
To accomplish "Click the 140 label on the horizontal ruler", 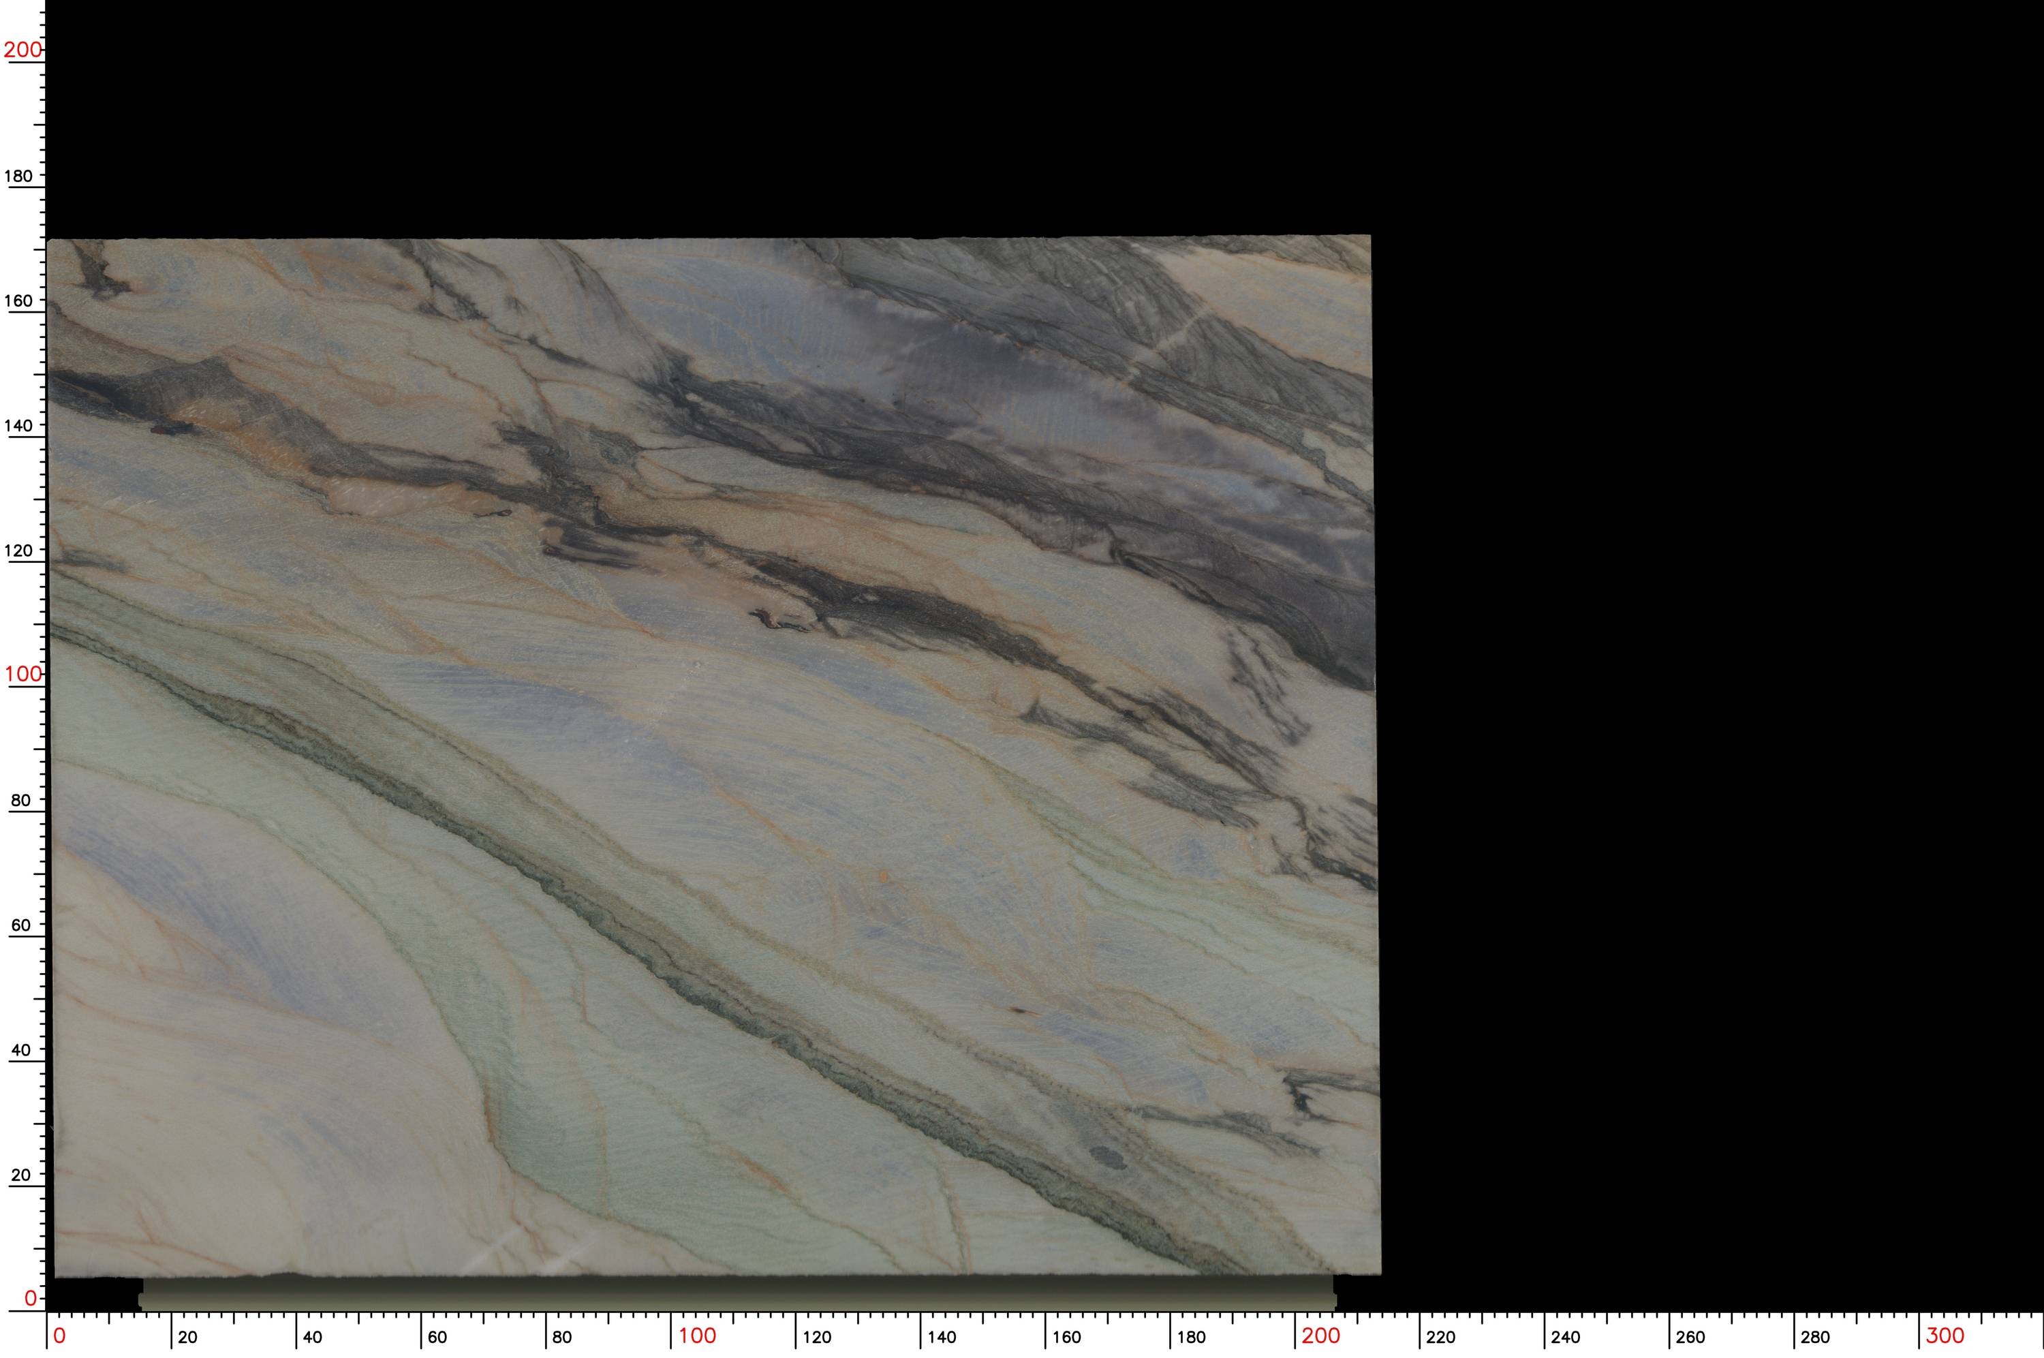I will [942, 1337].
